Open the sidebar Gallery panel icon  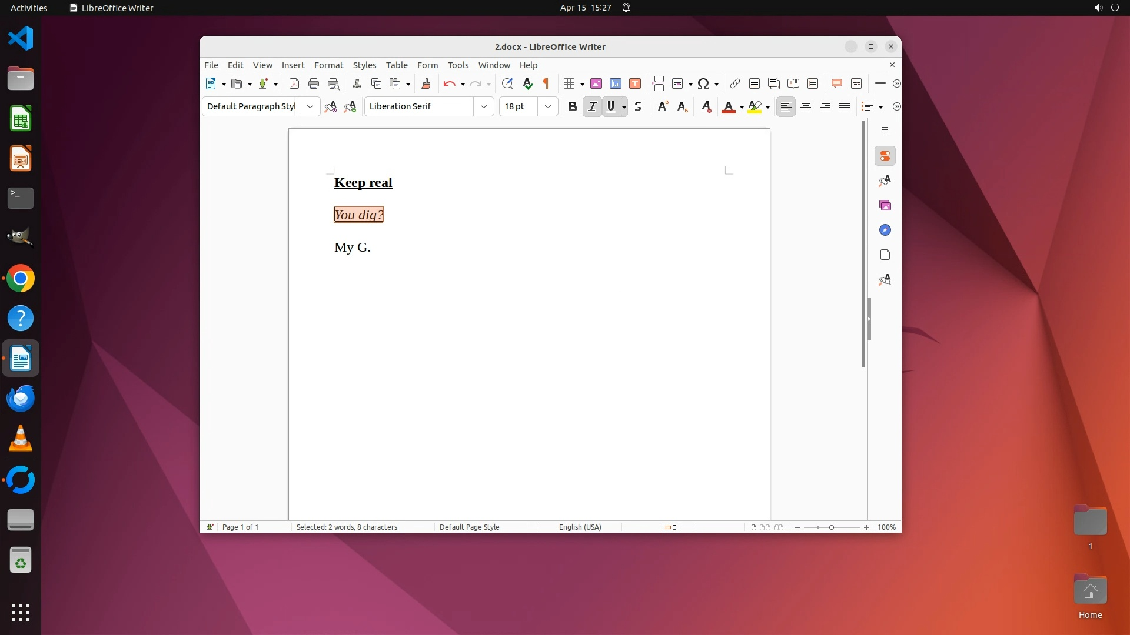(x=885, y=206)
